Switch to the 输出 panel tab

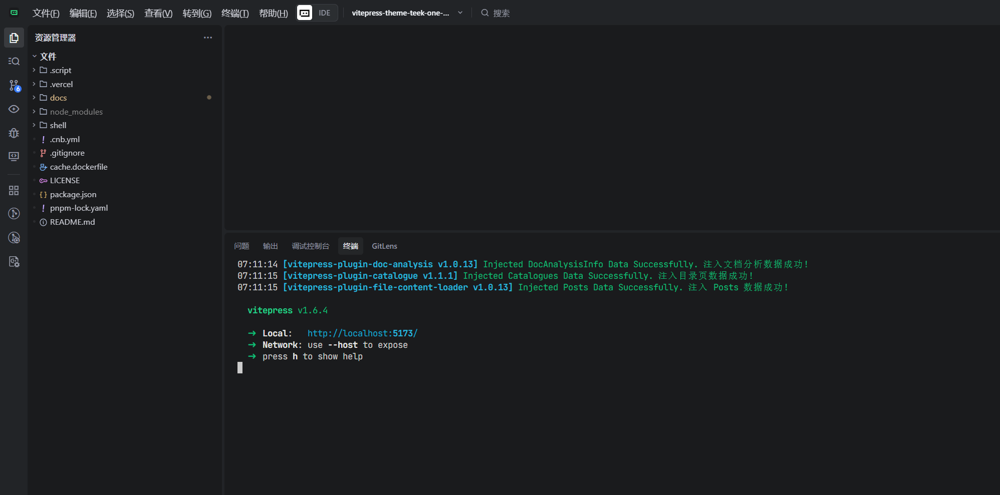271,246
